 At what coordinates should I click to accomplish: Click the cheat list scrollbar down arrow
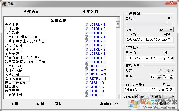click(x=118, y=96)
